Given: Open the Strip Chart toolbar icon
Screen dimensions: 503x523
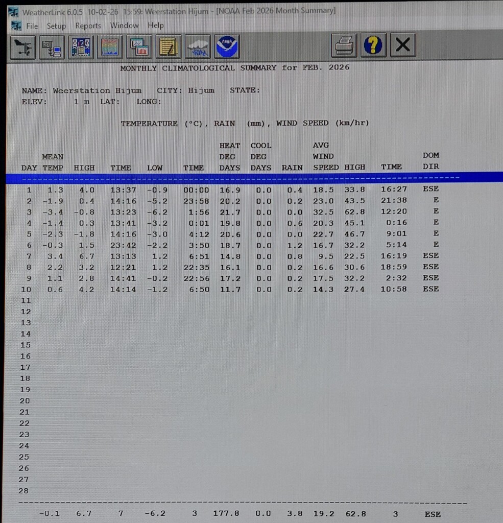Looking at the screenshot, I should click(x=110, y=47).
